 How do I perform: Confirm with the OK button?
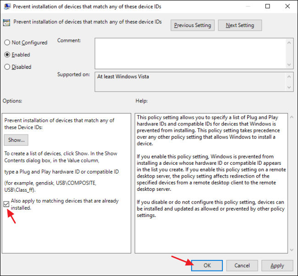point(207,265)
